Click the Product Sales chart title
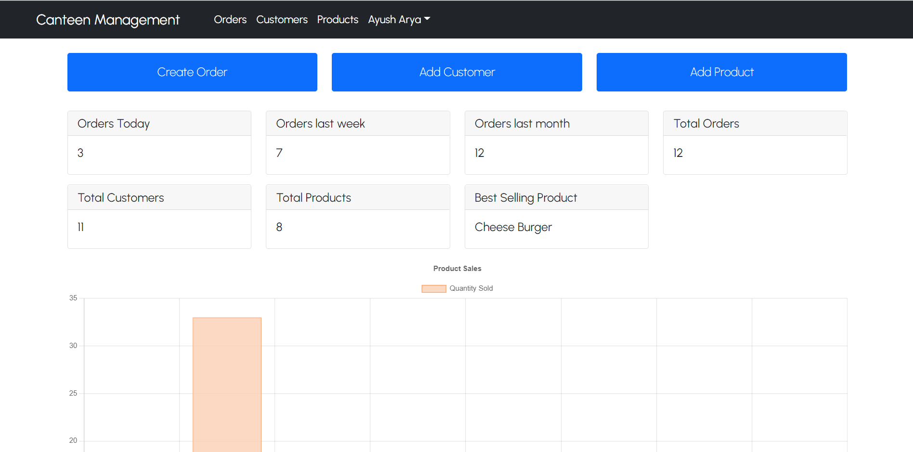This screenshot has width=913, height=452. (456, 268)
